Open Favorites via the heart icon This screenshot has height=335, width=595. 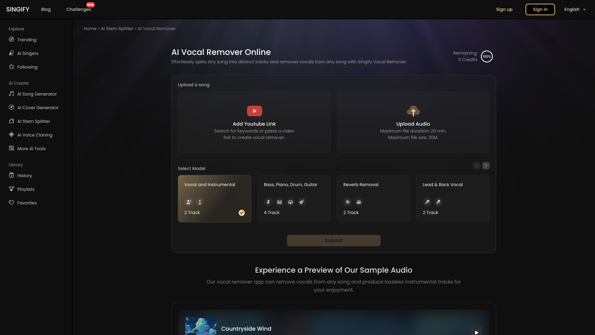coord(11,203)
